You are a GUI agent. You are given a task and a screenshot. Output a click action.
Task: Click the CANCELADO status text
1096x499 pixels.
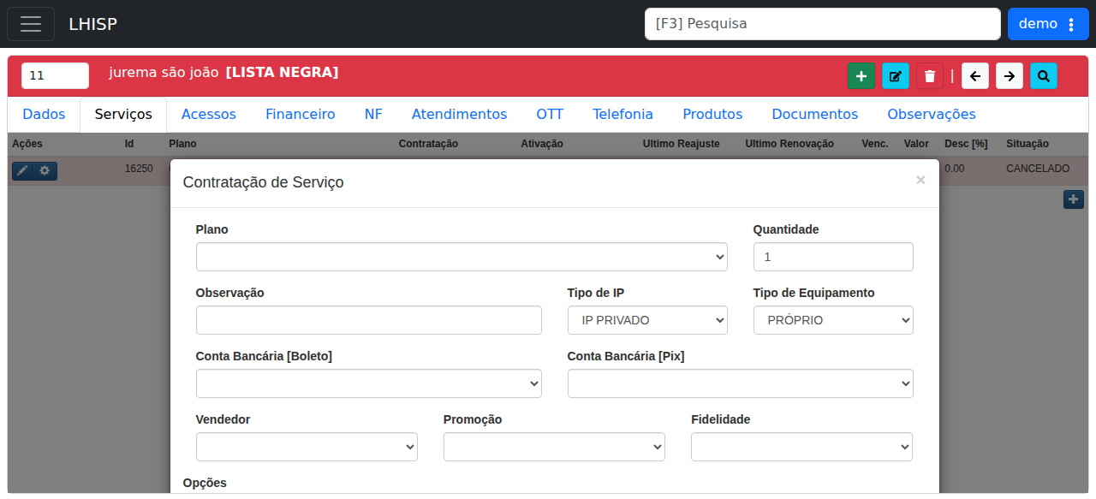[x=1038, y=169]
